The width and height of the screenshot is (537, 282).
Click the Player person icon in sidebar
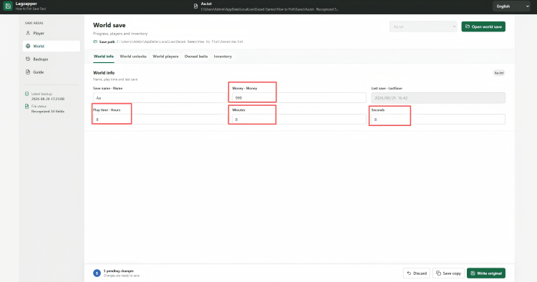point(28,33)
